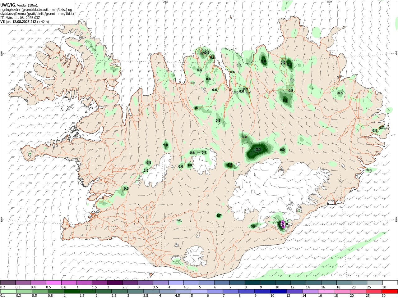
Task: Choose the 25–30 pale gray snow swatch
Action: tap(375, 282)
